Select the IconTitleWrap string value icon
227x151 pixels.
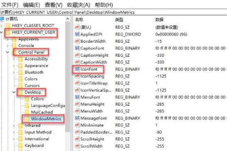pyautogui.click(x=77, y=83)
